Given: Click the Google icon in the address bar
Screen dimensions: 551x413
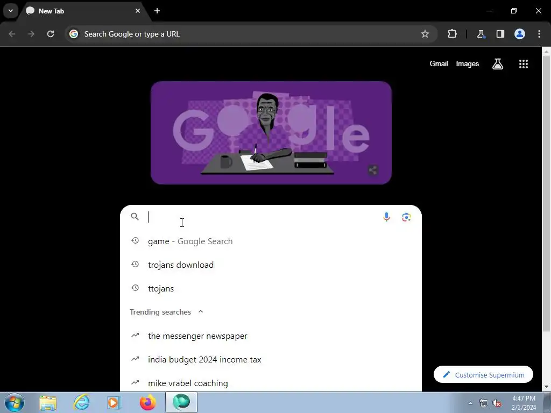Looking at the screenshot, I should tap(73, 34).
